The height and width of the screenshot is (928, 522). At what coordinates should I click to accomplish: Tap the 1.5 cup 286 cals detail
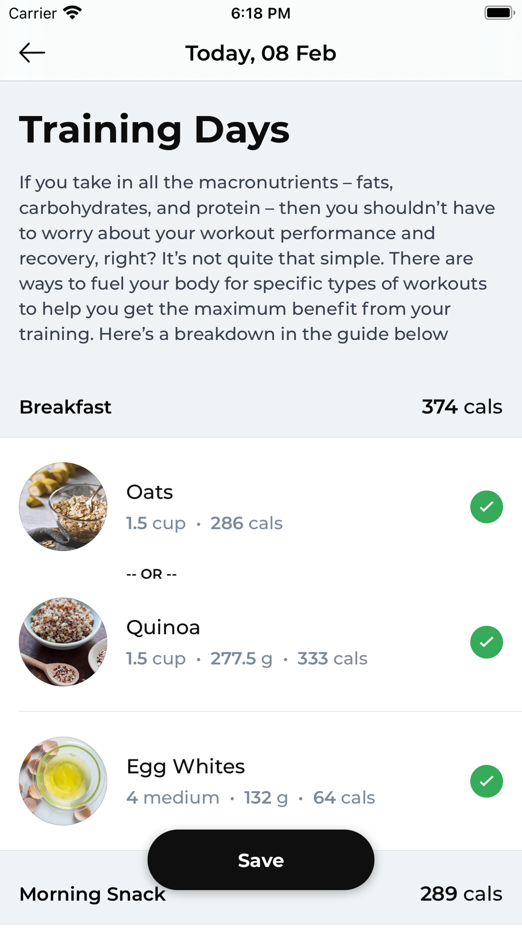point(205,523)
